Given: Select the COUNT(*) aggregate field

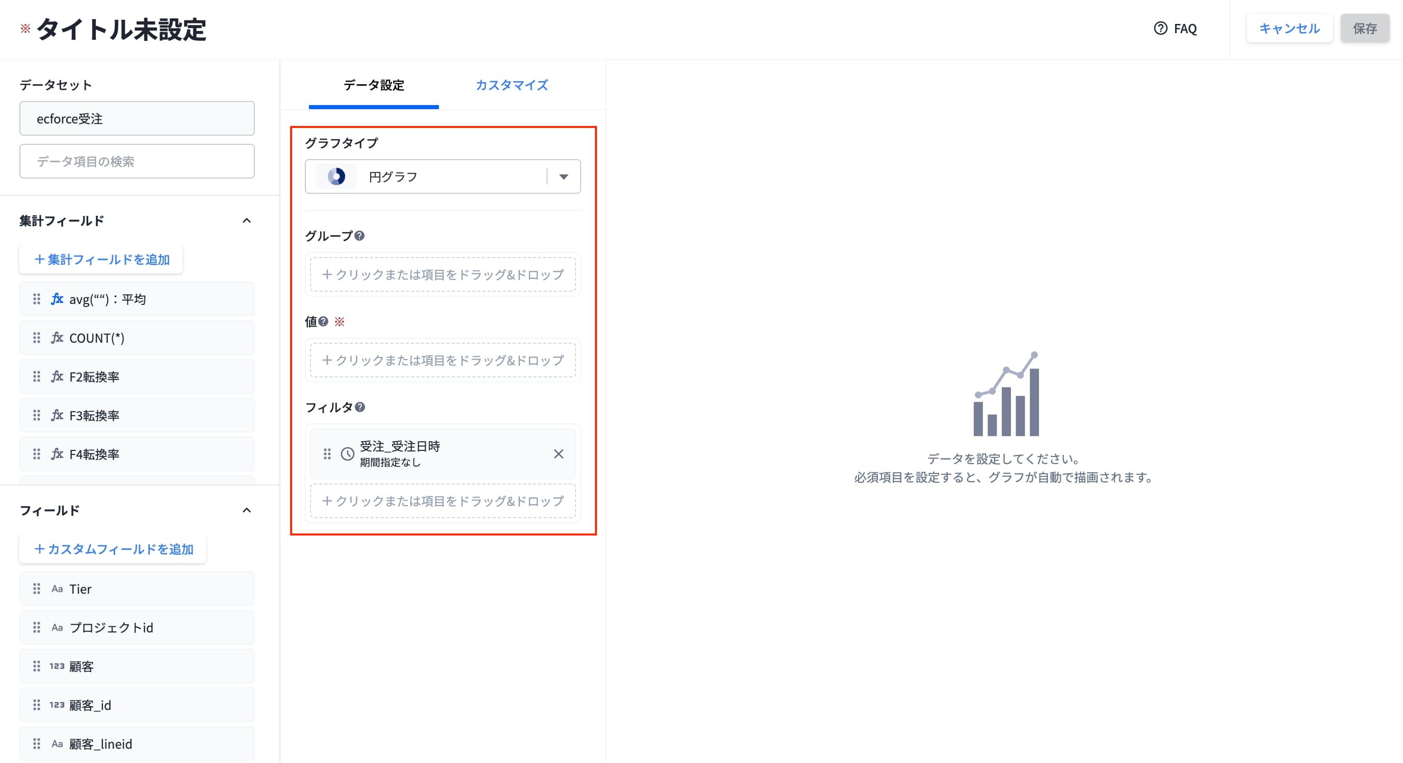Looking at the screenshot, I should pyautogui.click(x=137, y=338).
